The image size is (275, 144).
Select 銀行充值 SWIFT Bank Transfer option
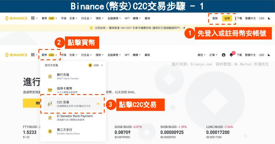tap(73, 76)
